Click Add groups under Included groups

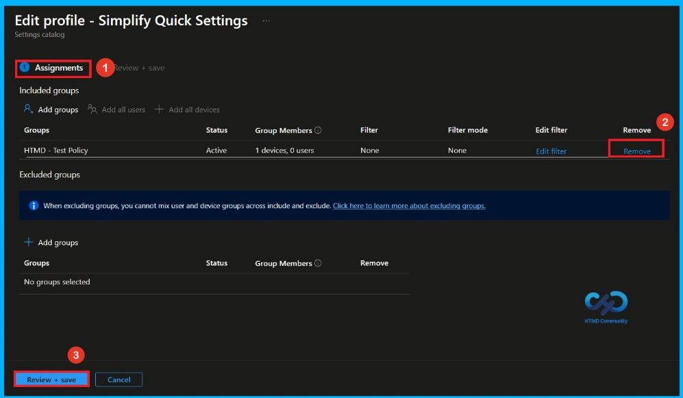(51, 110)
